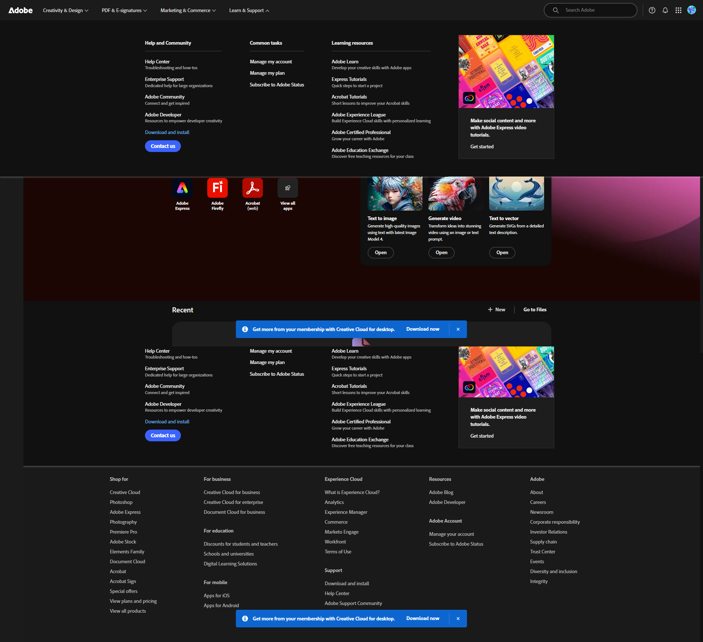Open the Trust Center link
Image resolution: width=703 pixels, height=642 pixels.
543,552
